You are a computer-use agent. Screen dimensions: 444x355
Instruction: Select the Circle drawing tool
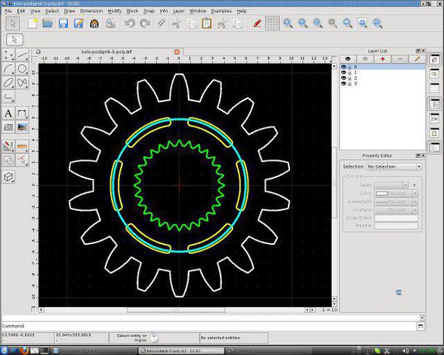(23, 69)
